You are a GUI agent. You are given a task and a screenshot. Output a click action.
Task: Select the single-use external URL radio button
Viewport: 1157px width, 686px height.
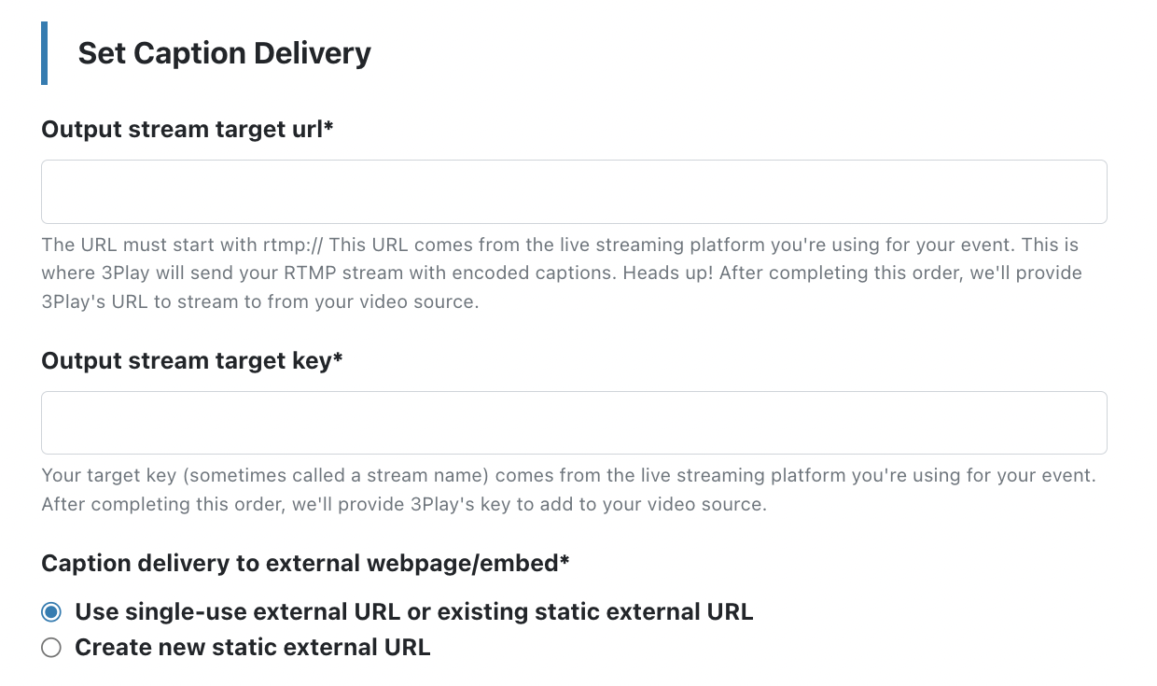(x=51, y=612)
